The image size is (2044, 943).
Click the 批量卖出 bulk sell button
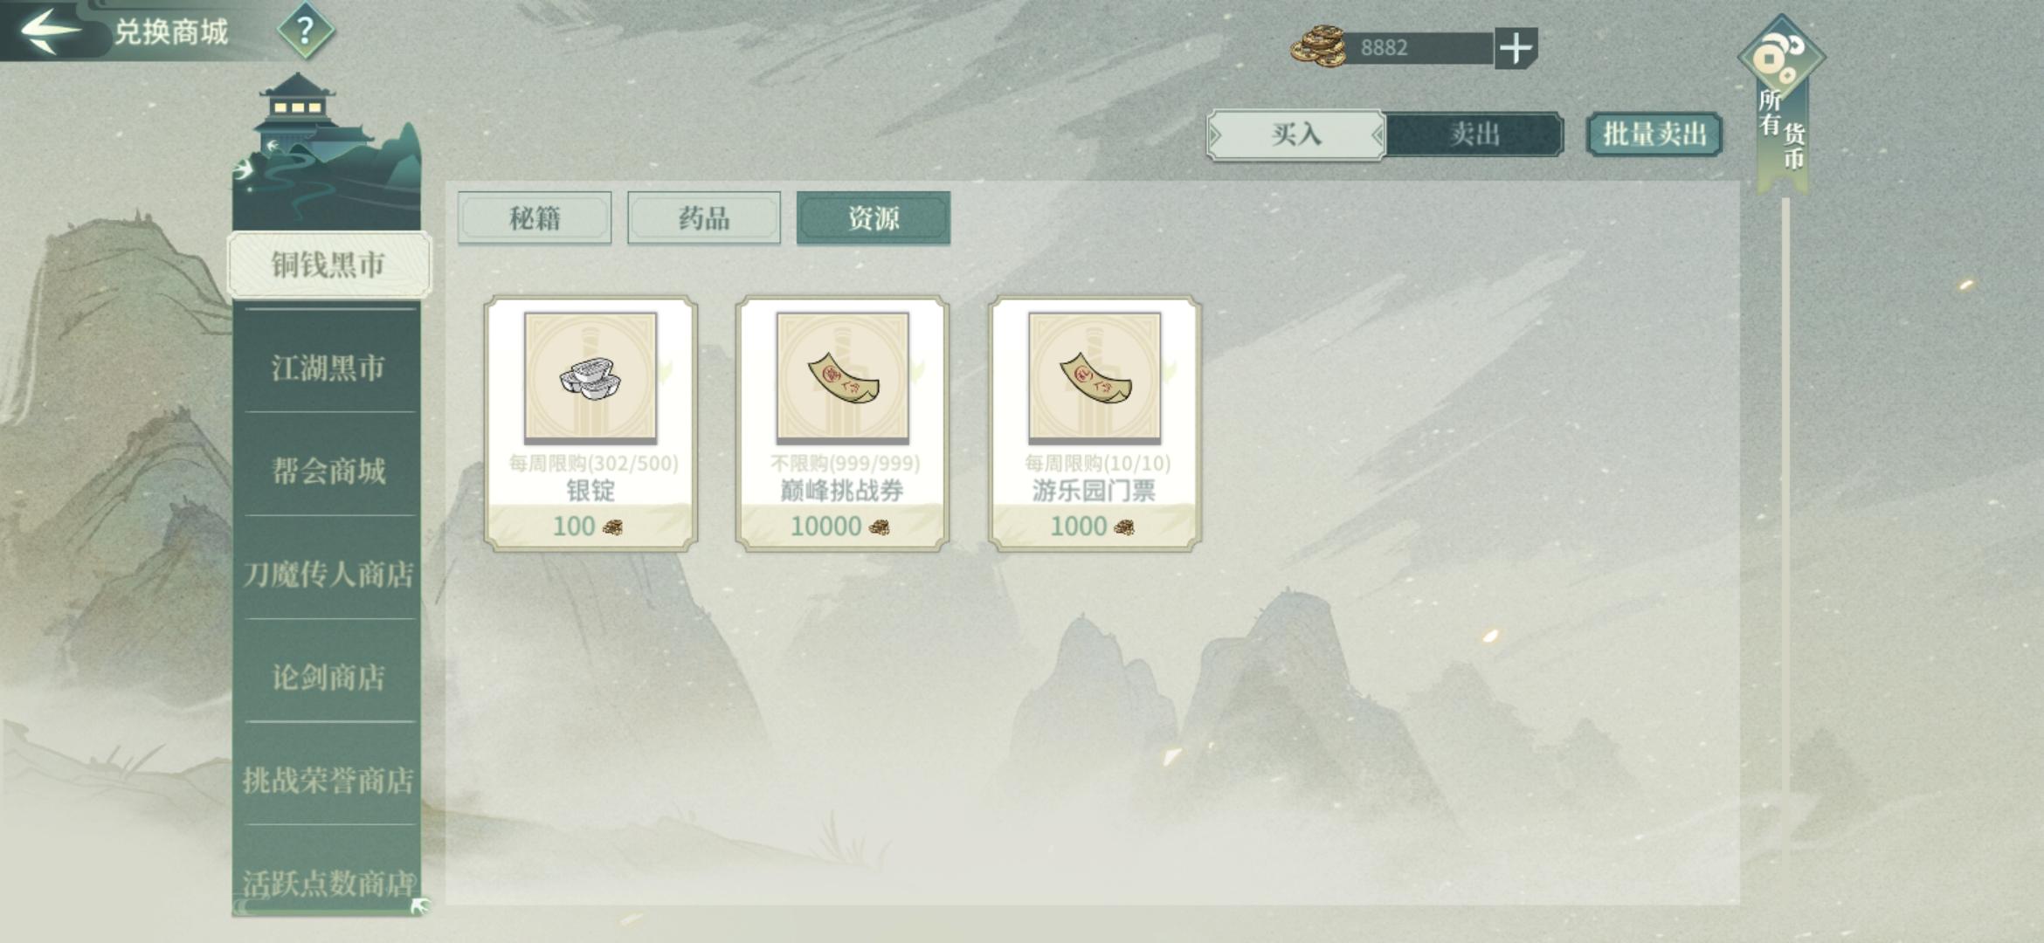(x=1654, y=134)
